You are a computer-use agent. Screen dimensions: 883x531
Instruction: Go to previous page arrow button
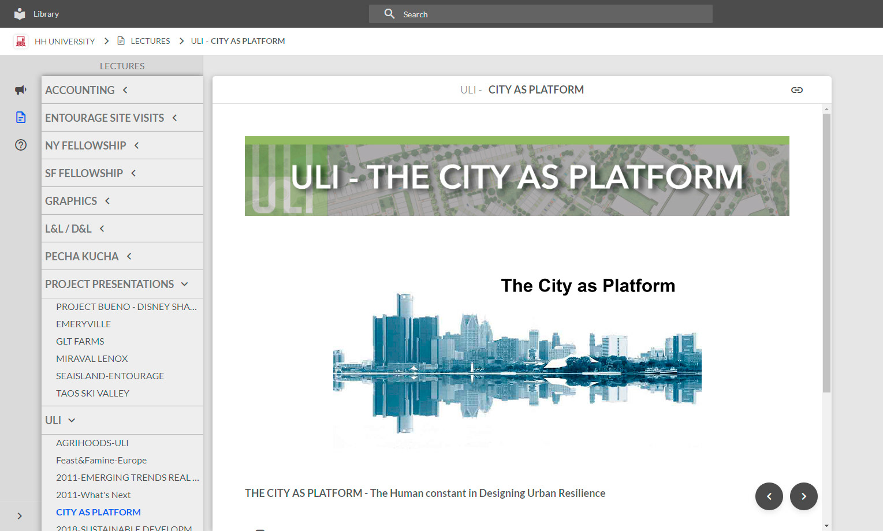click(x=769, y=496)
